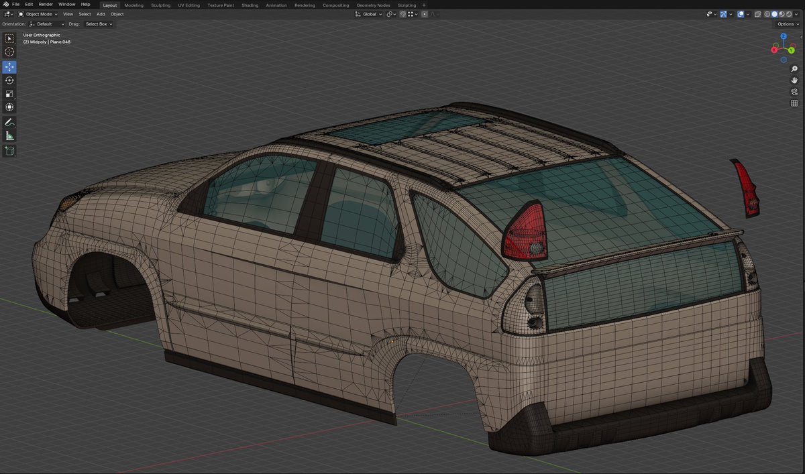Viewport: 805px width, 474px height.
Task: Activate the Scale tool
Action: coord(9,94)
